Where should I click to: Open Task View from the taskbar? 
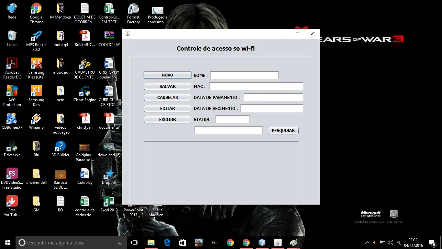click(135, 243)
